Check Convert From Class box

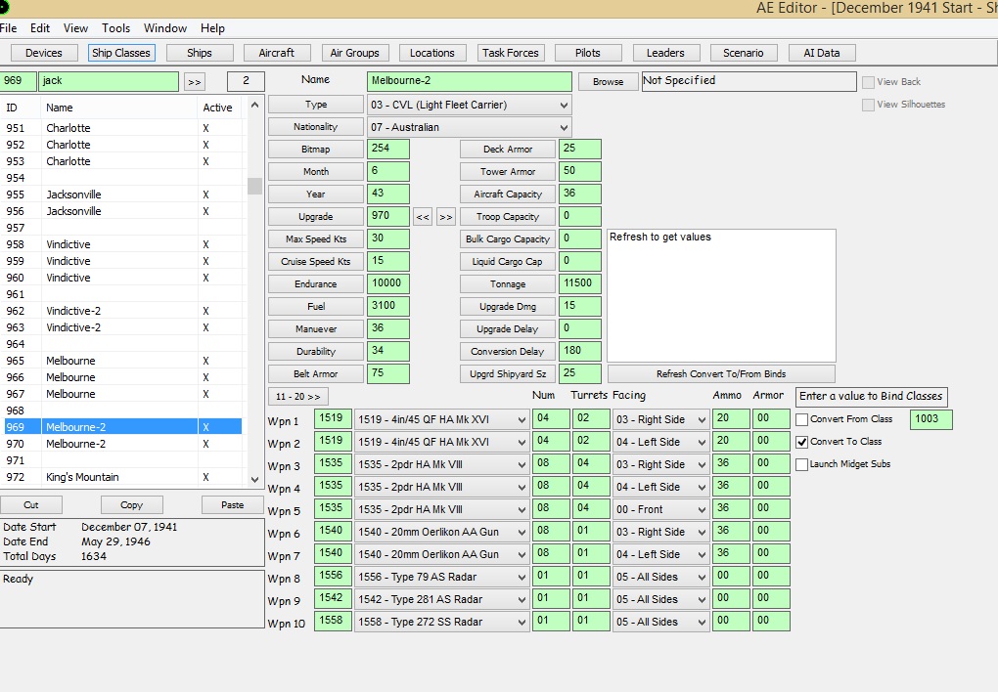[802, 419]
